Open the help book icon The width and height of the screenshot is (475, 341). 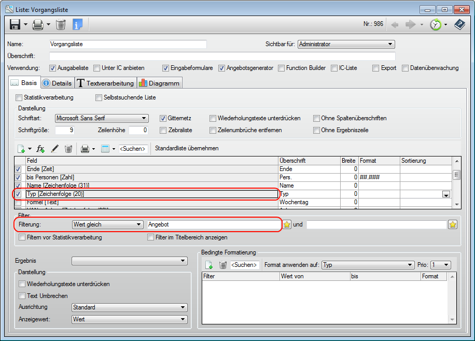pos(459,24)
